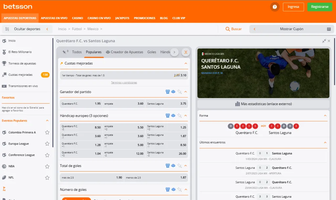Click bet builder icon in Total de goles header
Screen dimensions: 336x200
[173, 166]
